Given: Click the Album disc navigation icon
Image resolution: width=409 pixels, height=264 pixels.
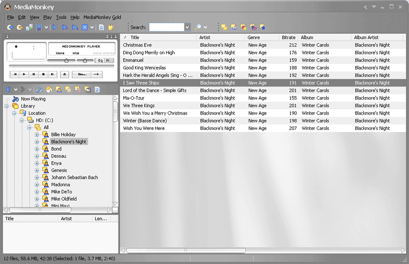Looking at the screenshot, I should point(68,90).
